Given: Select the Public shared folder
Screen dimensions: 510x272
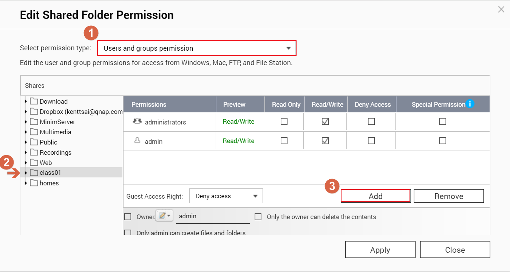Looking at the screenshot, I should [x=48, y=142].
